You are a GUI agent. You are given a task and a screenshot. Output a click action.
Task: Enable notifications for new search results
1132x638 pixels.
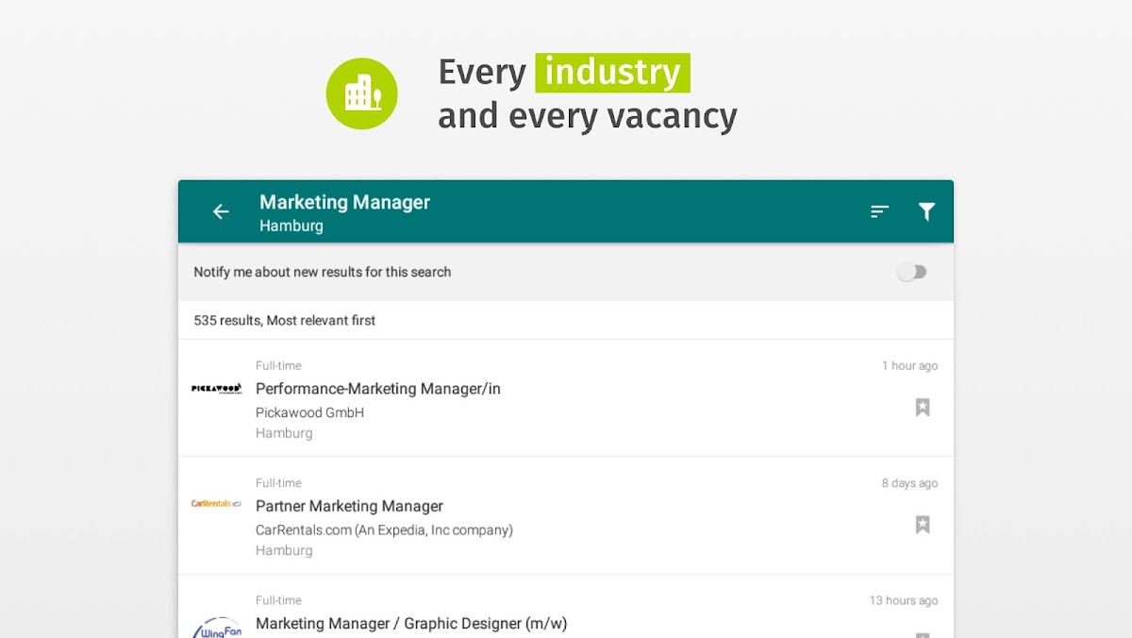[911, 272]
